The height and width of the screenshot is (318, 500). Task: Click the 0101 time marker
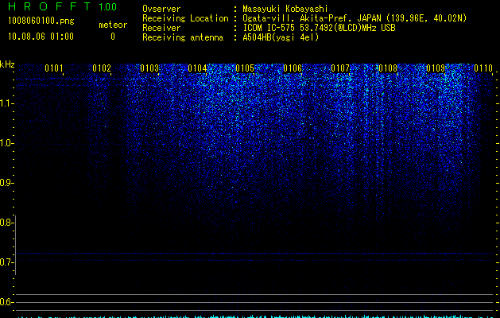point(54,68)
